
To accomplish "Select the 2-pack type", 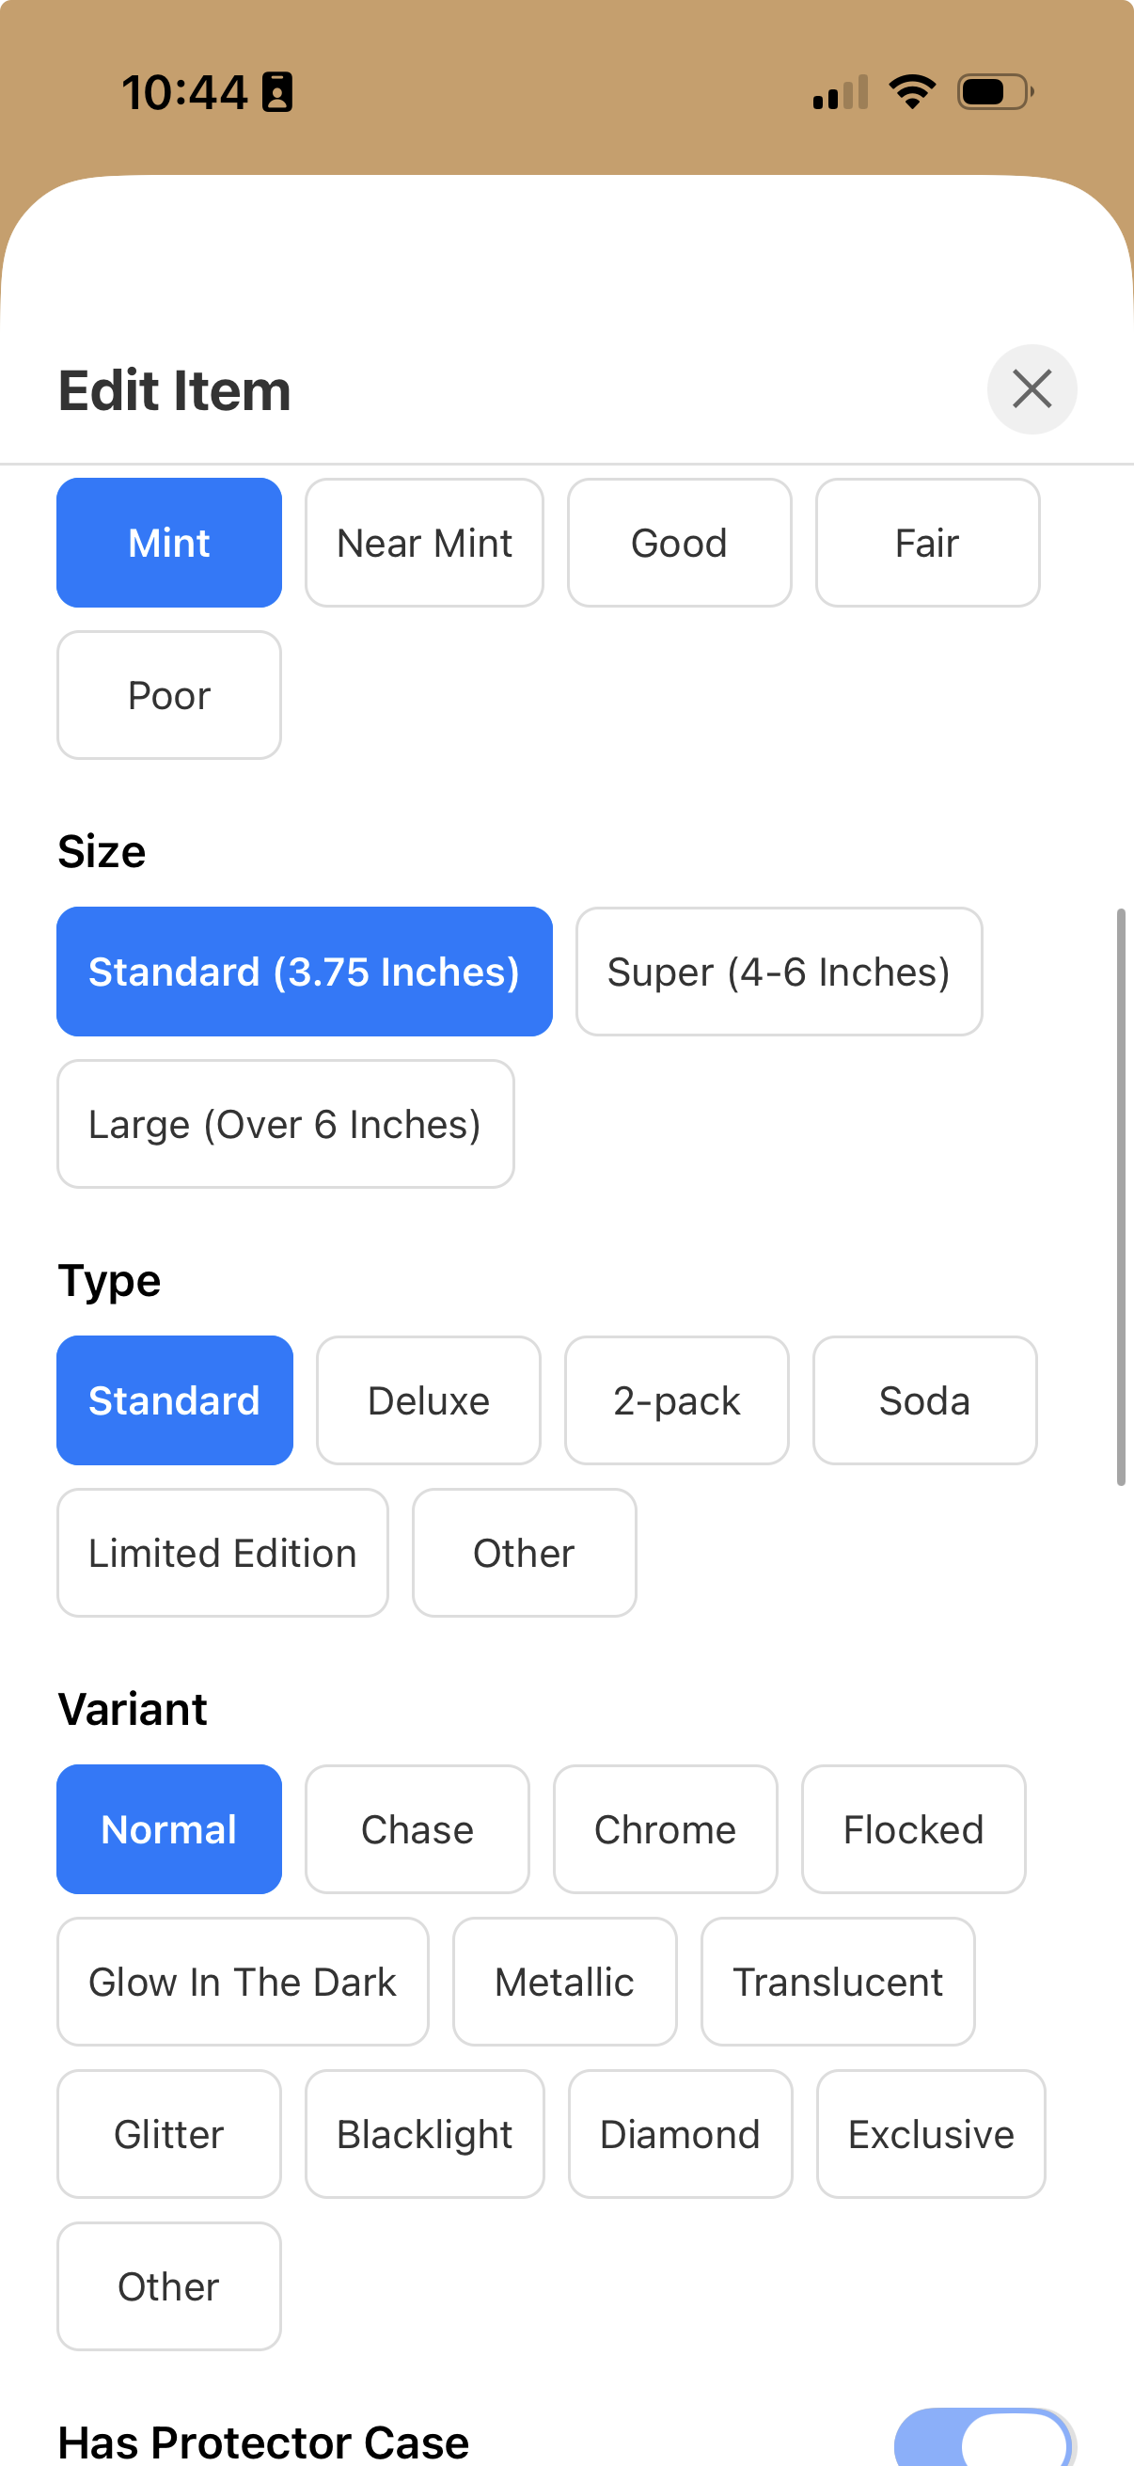I will click(x=677, y=1399).
